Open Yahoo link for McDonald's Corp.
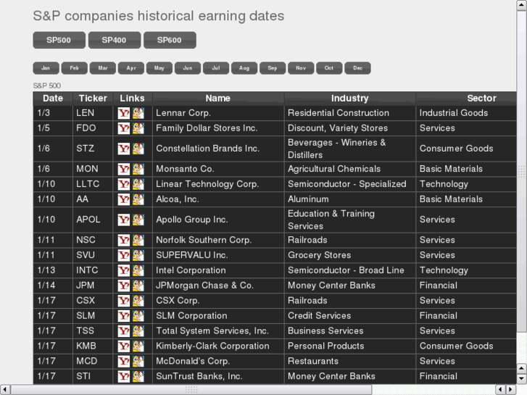Image resolution: width=527 pixels, height=395 pixels. click(x=124, y=361)
